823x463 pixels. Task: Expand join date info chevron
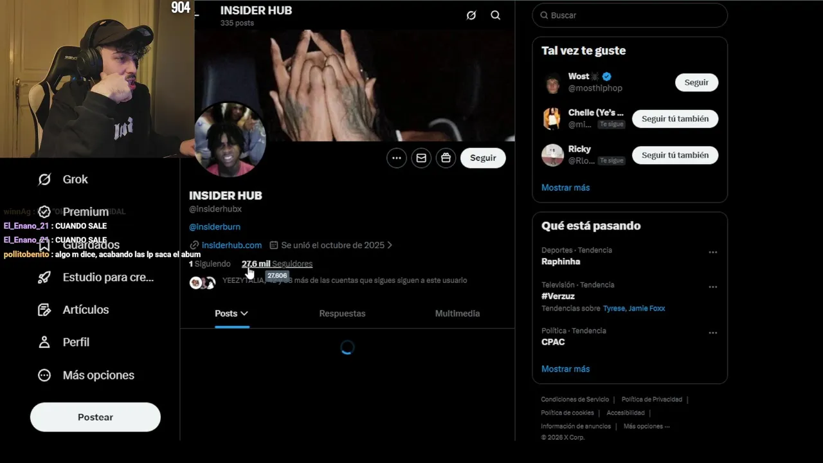390,245
